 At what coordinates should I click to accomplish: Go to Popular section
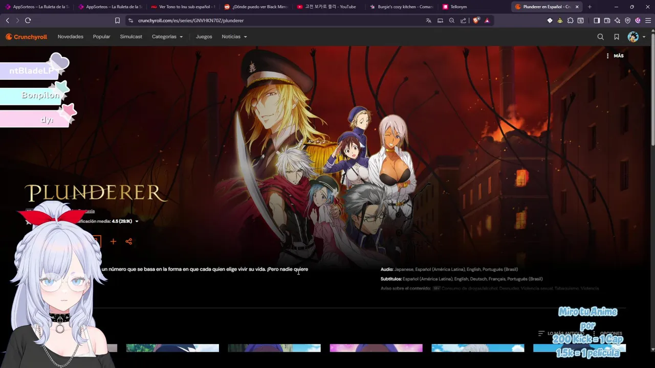pyautogui.click(x=101, y=37)
